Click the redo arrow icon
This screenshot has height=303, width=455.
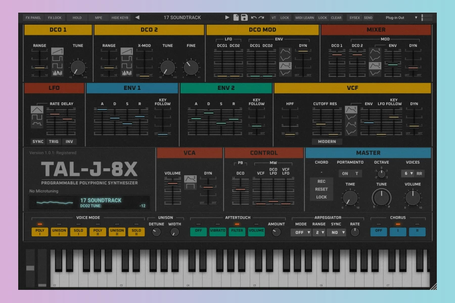point(261,18)
